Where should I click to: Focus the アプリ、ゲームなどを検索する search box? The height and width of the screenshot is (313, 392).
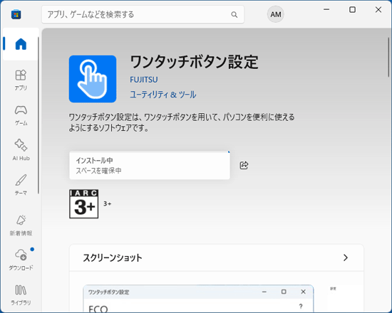tap(143, 14)
